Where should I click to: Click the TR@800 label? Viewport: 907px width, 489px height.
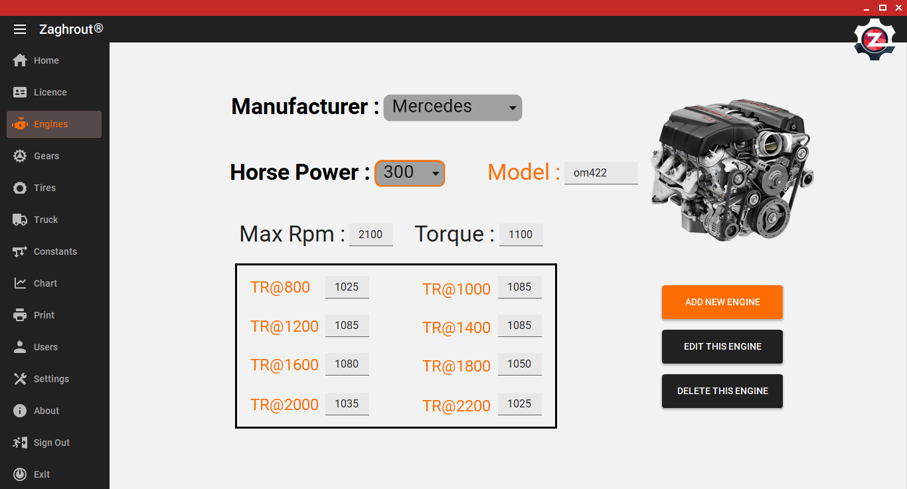point(280,287)
